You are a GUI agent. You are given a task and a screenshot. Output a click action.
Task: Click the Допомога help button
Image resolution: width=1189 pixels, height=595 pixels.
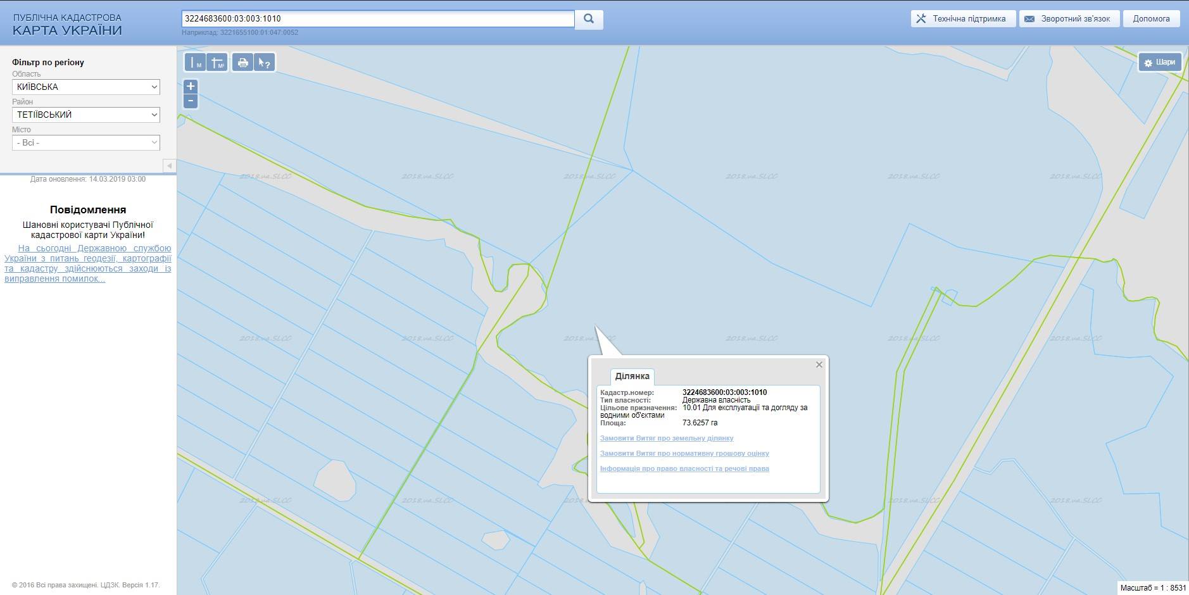(x=1152, y=19)
